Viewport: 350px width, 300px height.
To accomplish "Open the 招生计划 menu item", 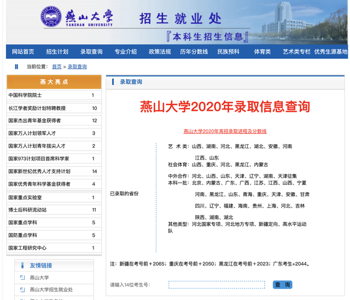I will 57,52.
